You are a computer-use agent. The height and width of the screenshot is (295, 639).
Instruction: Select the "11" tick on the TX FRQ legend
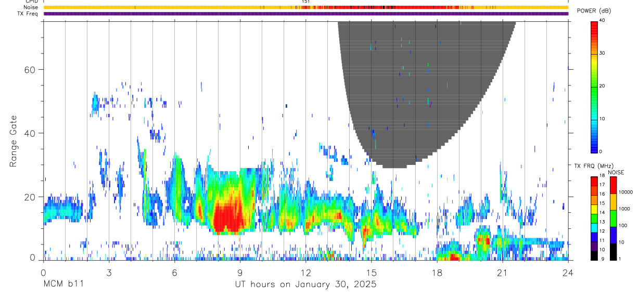click(603, 240)
